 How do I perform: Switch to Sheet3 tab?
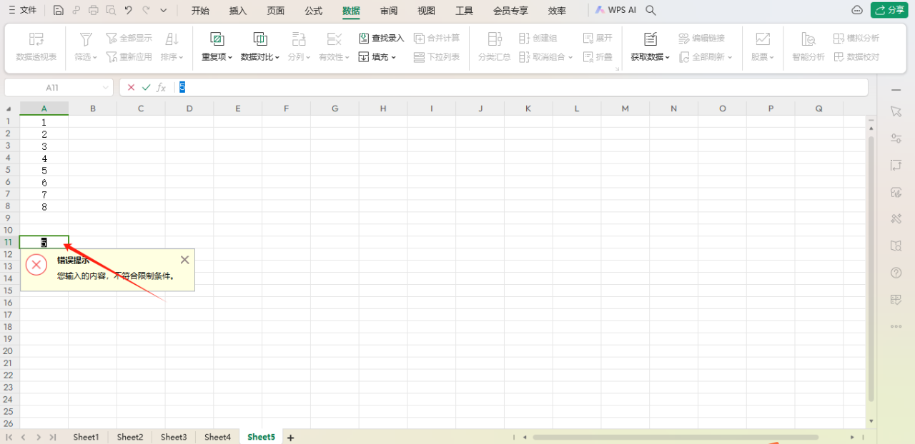tap(174, 437)
